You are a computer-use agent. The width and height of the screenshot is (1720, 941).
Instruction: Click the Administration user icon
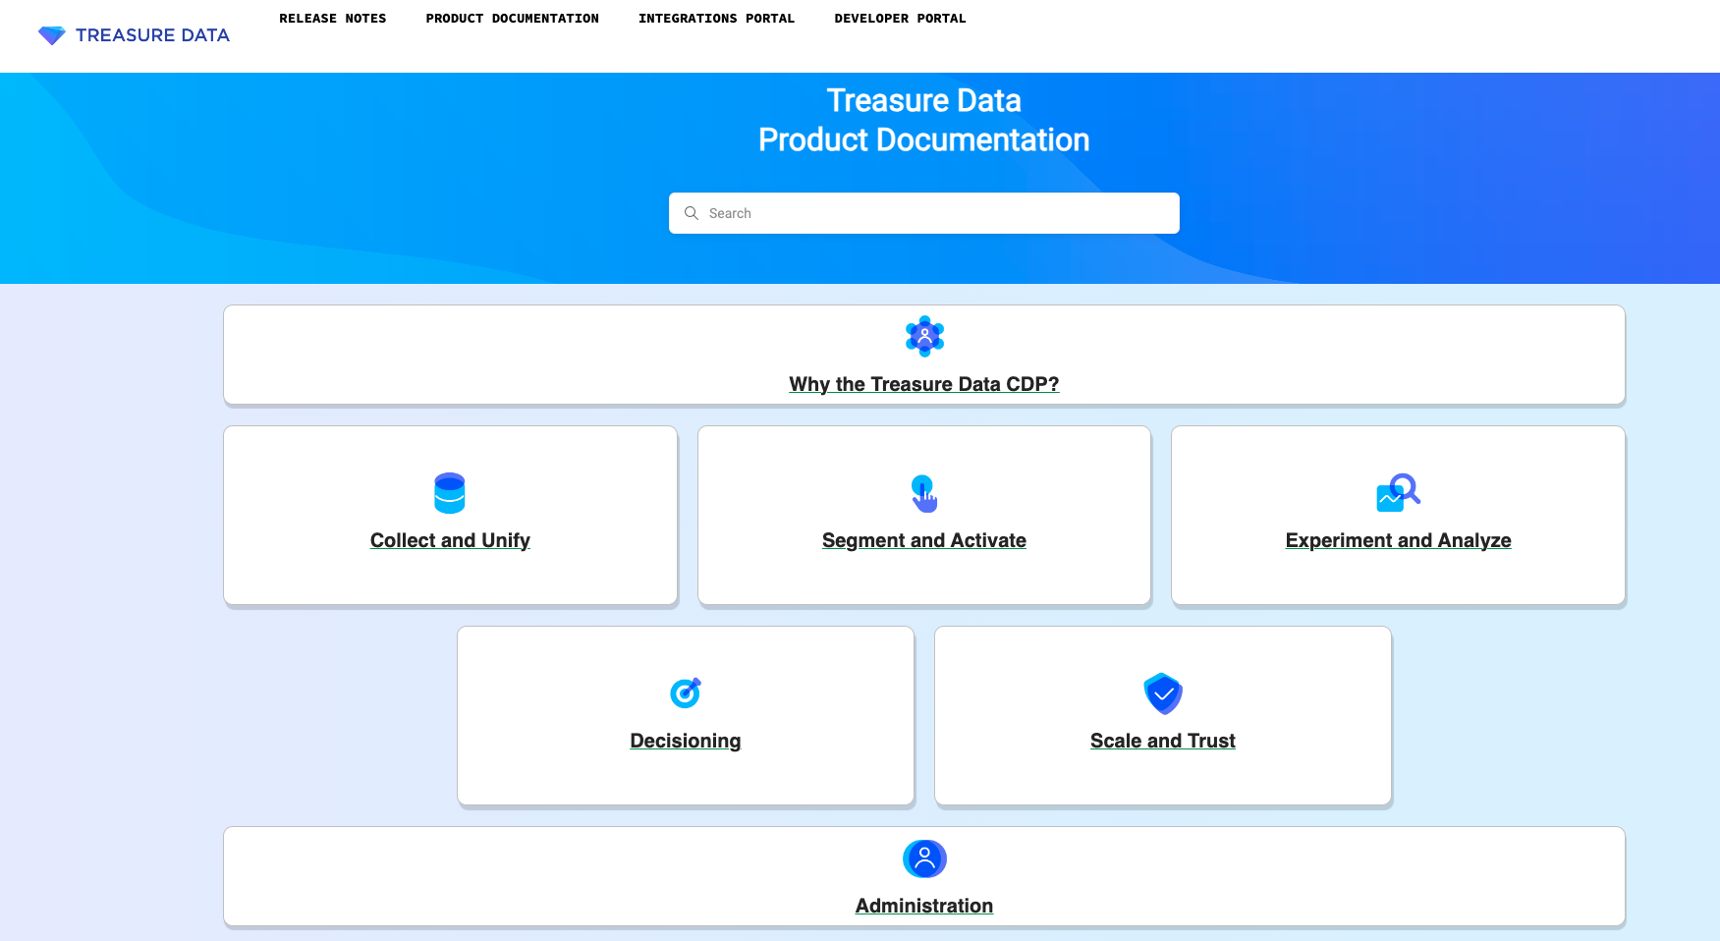coord(923,858)
